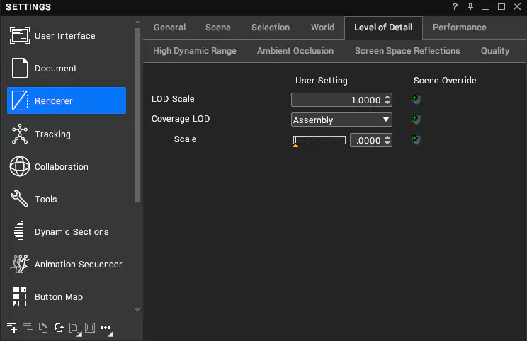Open the Tools settings category
Screen dimensions: 527x341
[67, 199]
